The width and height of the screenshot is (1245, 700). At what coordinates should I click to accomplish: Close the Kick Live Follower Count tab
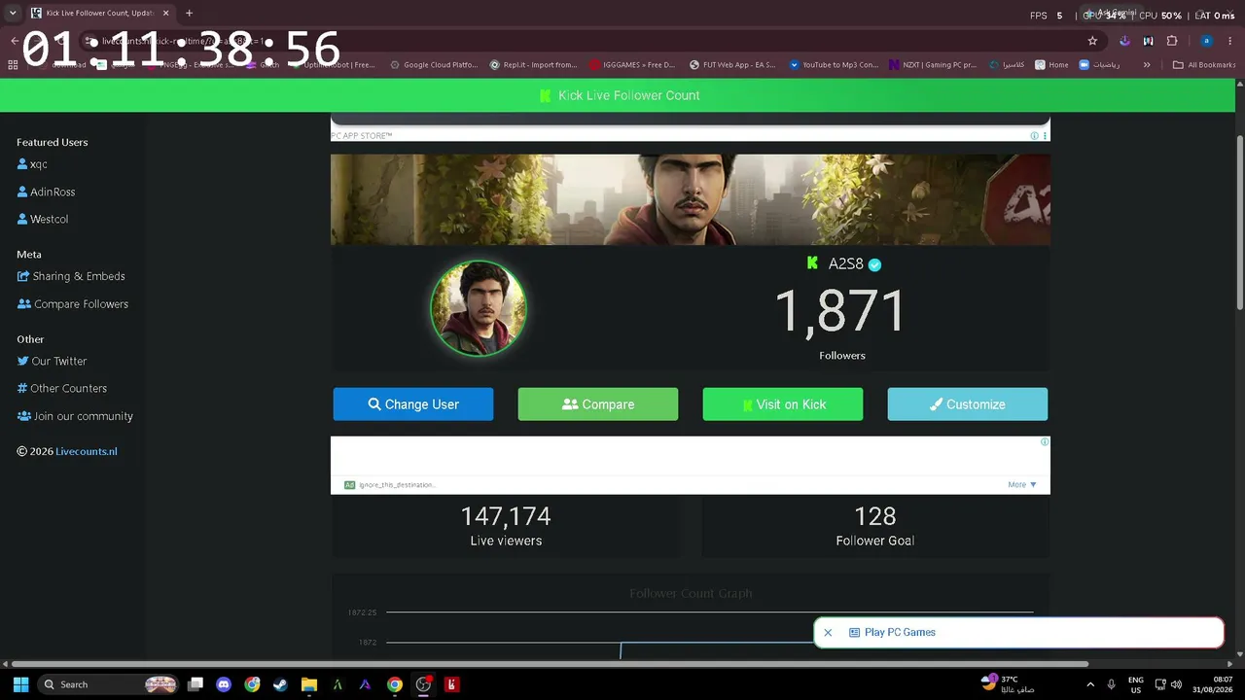pyautogui.click(x=165, y=14)
